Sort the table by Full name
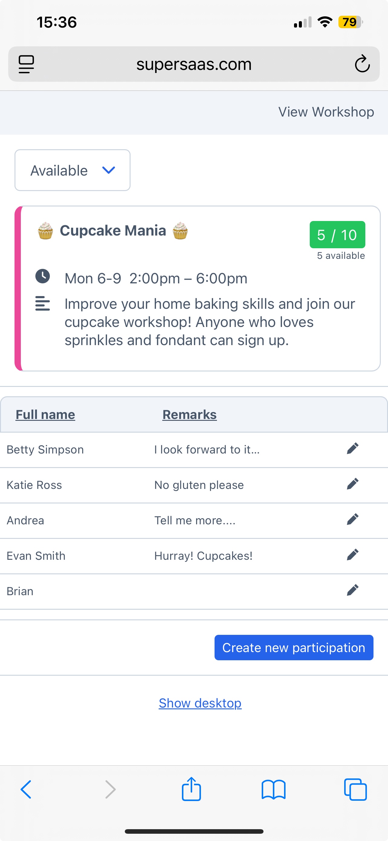 point(45,414)
